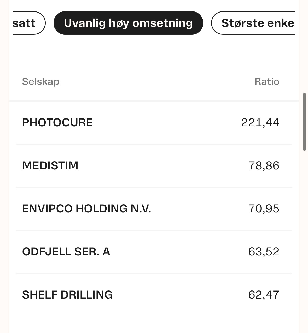The image size is (308, 333).
Task: Select the ODFJELL SER. A row
Action: pos(154,252)
